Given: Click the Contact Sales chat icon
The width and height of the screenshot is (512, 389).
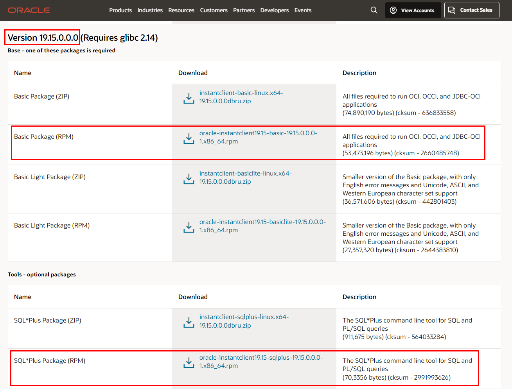Looking at the screenshot, I should click(452, 10).
